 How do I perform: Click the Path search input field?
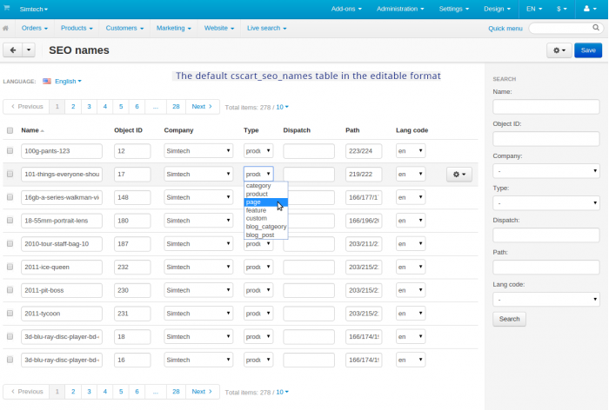point(546,268)
